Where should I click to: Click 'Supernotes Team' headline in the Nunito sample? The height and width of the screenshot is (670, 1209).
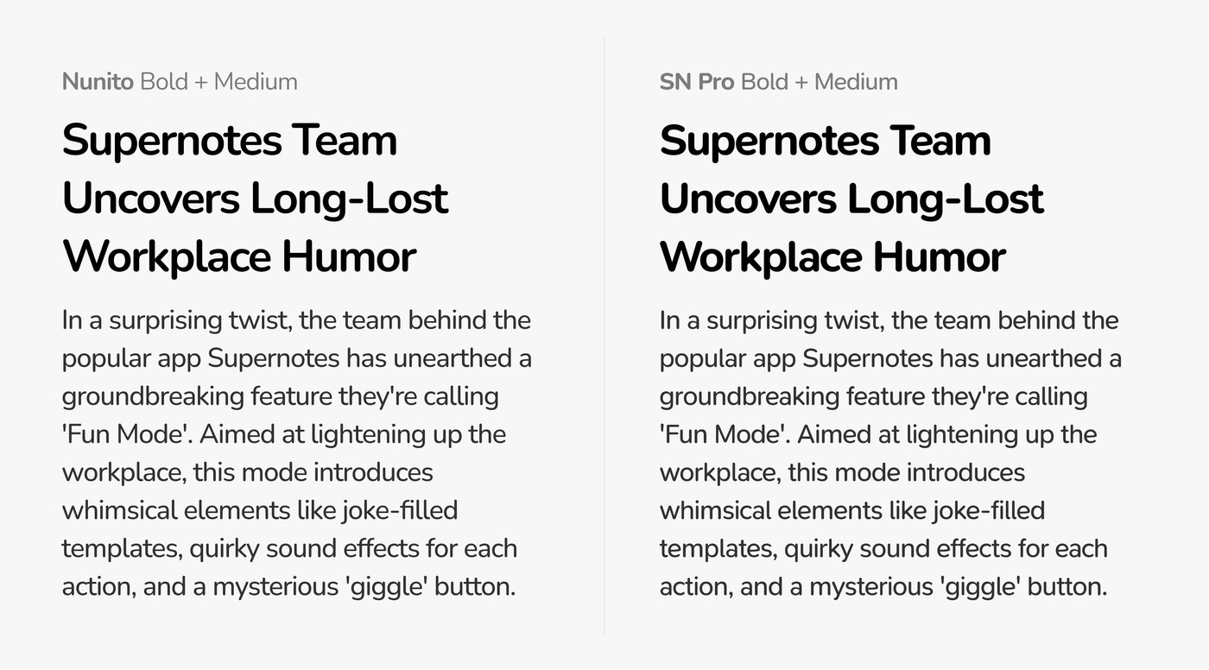pyautogui.click(x=230, y=141)
